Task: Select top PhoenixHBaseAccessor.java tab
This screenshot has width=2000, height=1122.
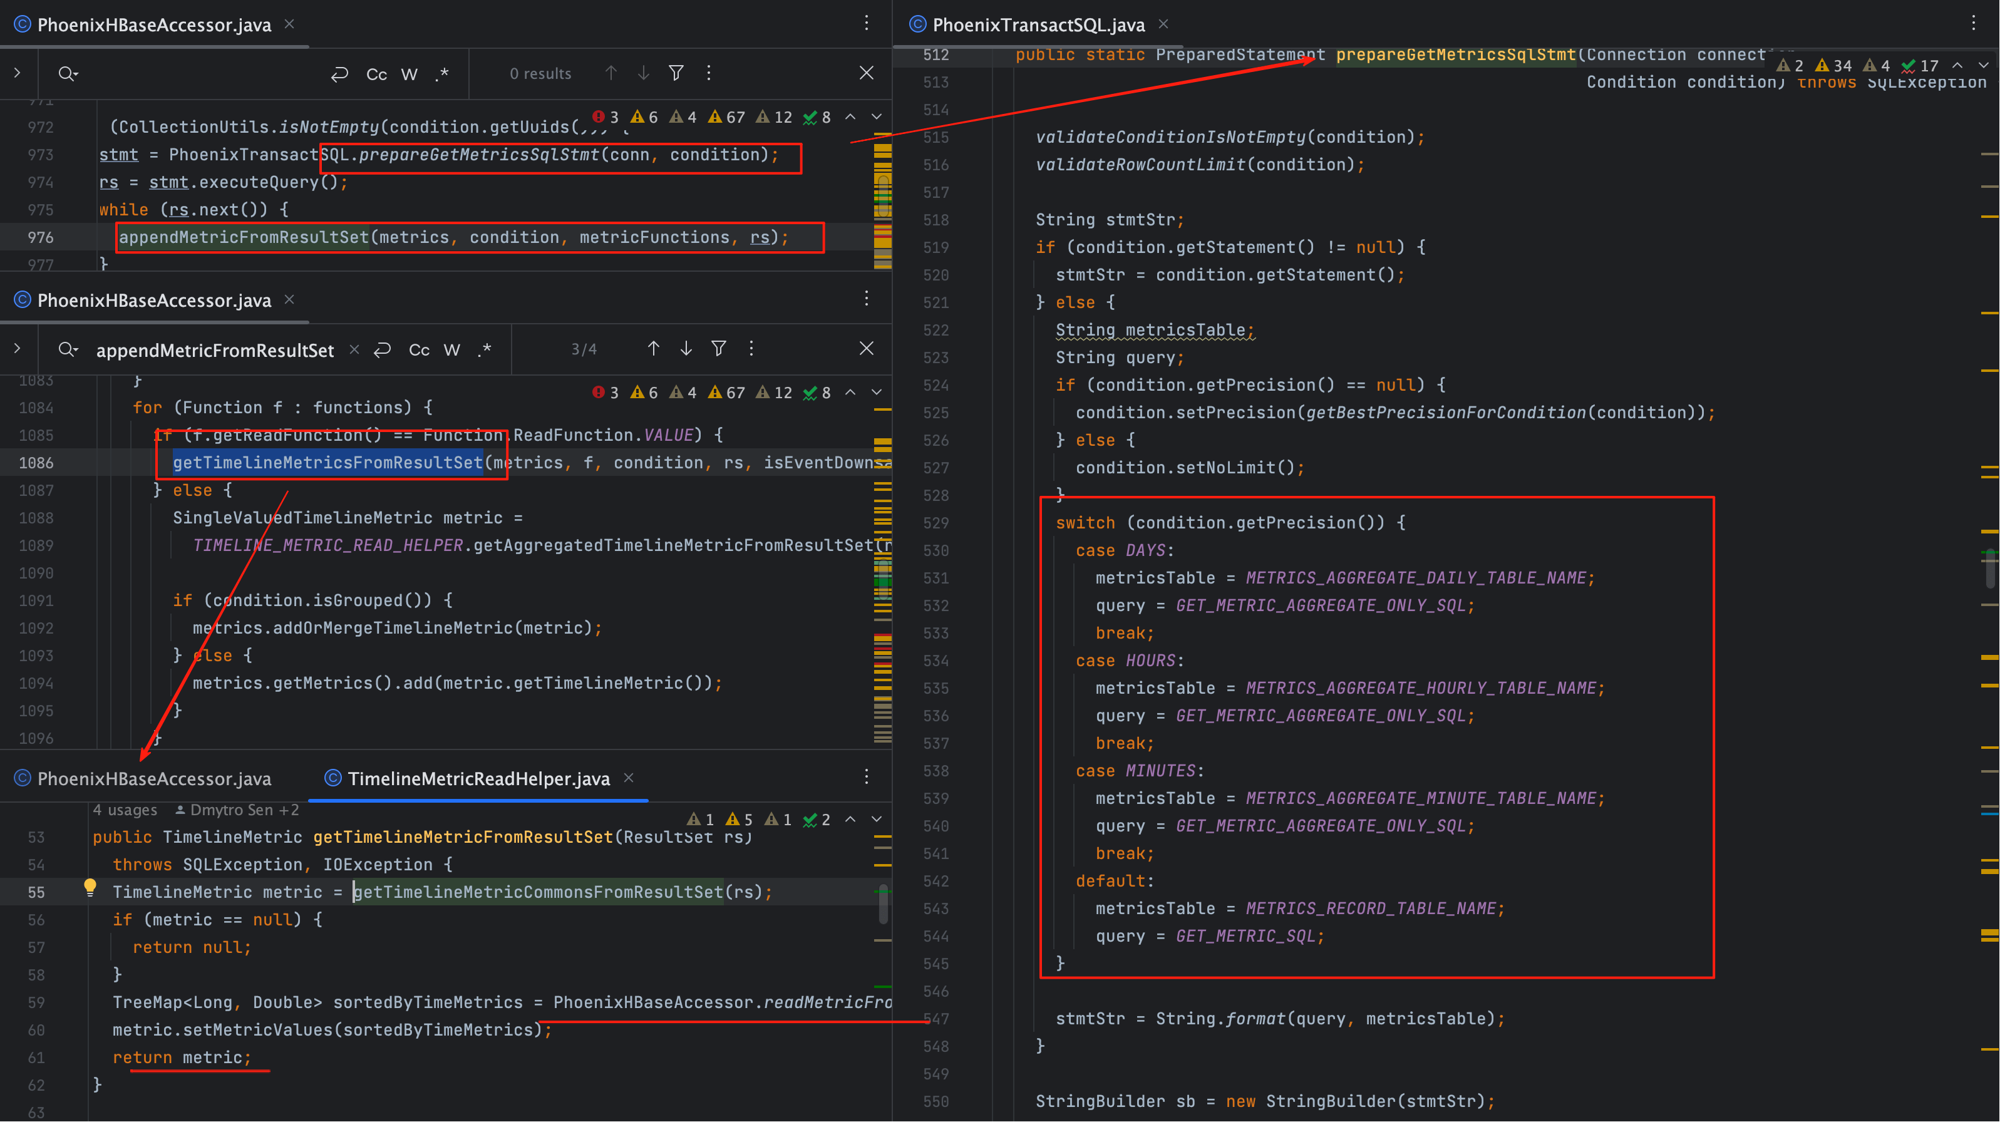Action: tap(154, 25)
